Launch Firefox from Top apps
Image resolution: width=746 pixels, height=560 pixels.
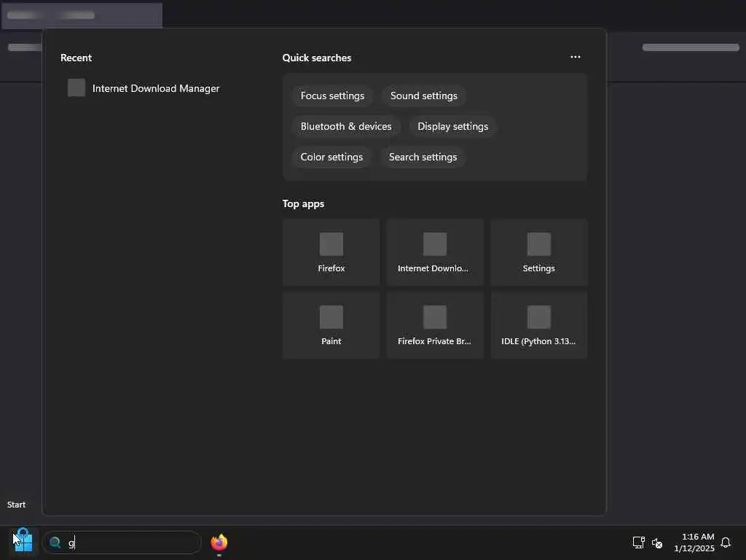click(x=331, y=252)
